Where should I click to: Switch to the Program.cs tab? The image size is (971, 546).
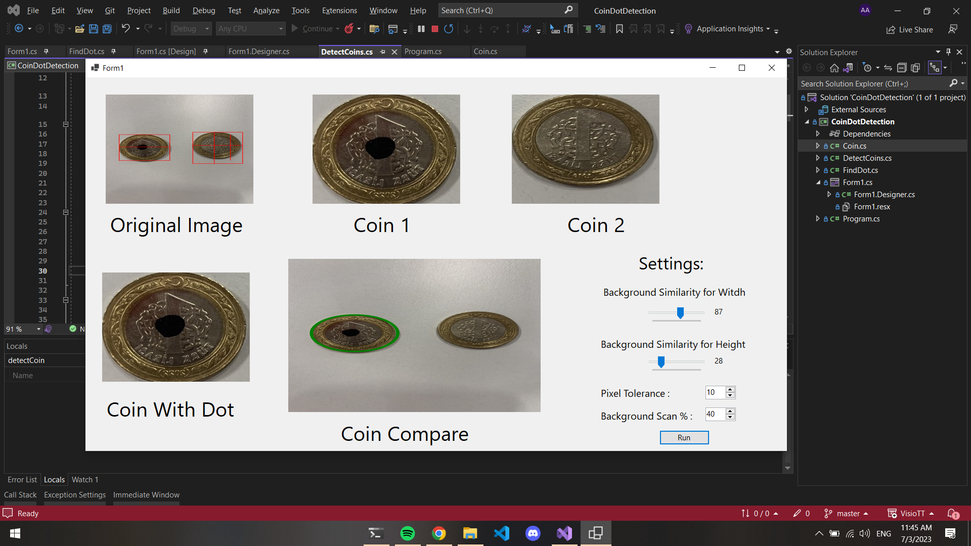(x=423, y=52)
